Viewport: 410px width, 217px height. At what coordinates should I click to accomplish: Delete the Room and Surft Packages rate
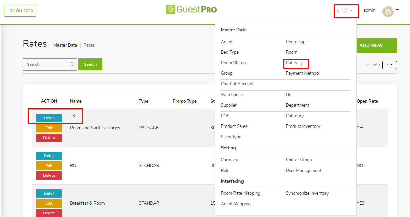click(49, 138)
